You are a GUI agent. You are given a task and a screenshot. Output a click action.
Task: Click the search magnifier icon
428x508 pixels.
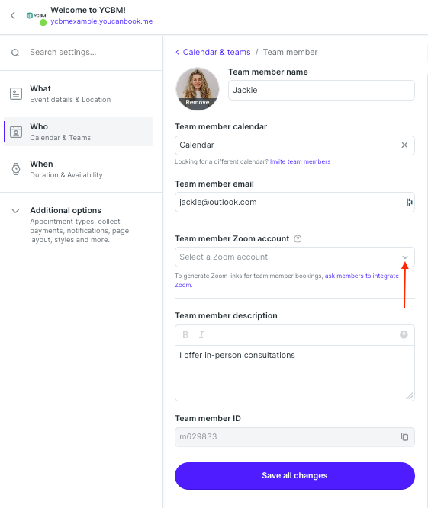pos(15,53)
